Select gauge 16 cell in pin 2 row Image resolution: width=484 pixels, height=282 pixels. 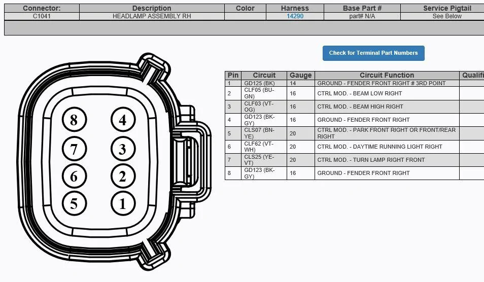click(301, 93)
